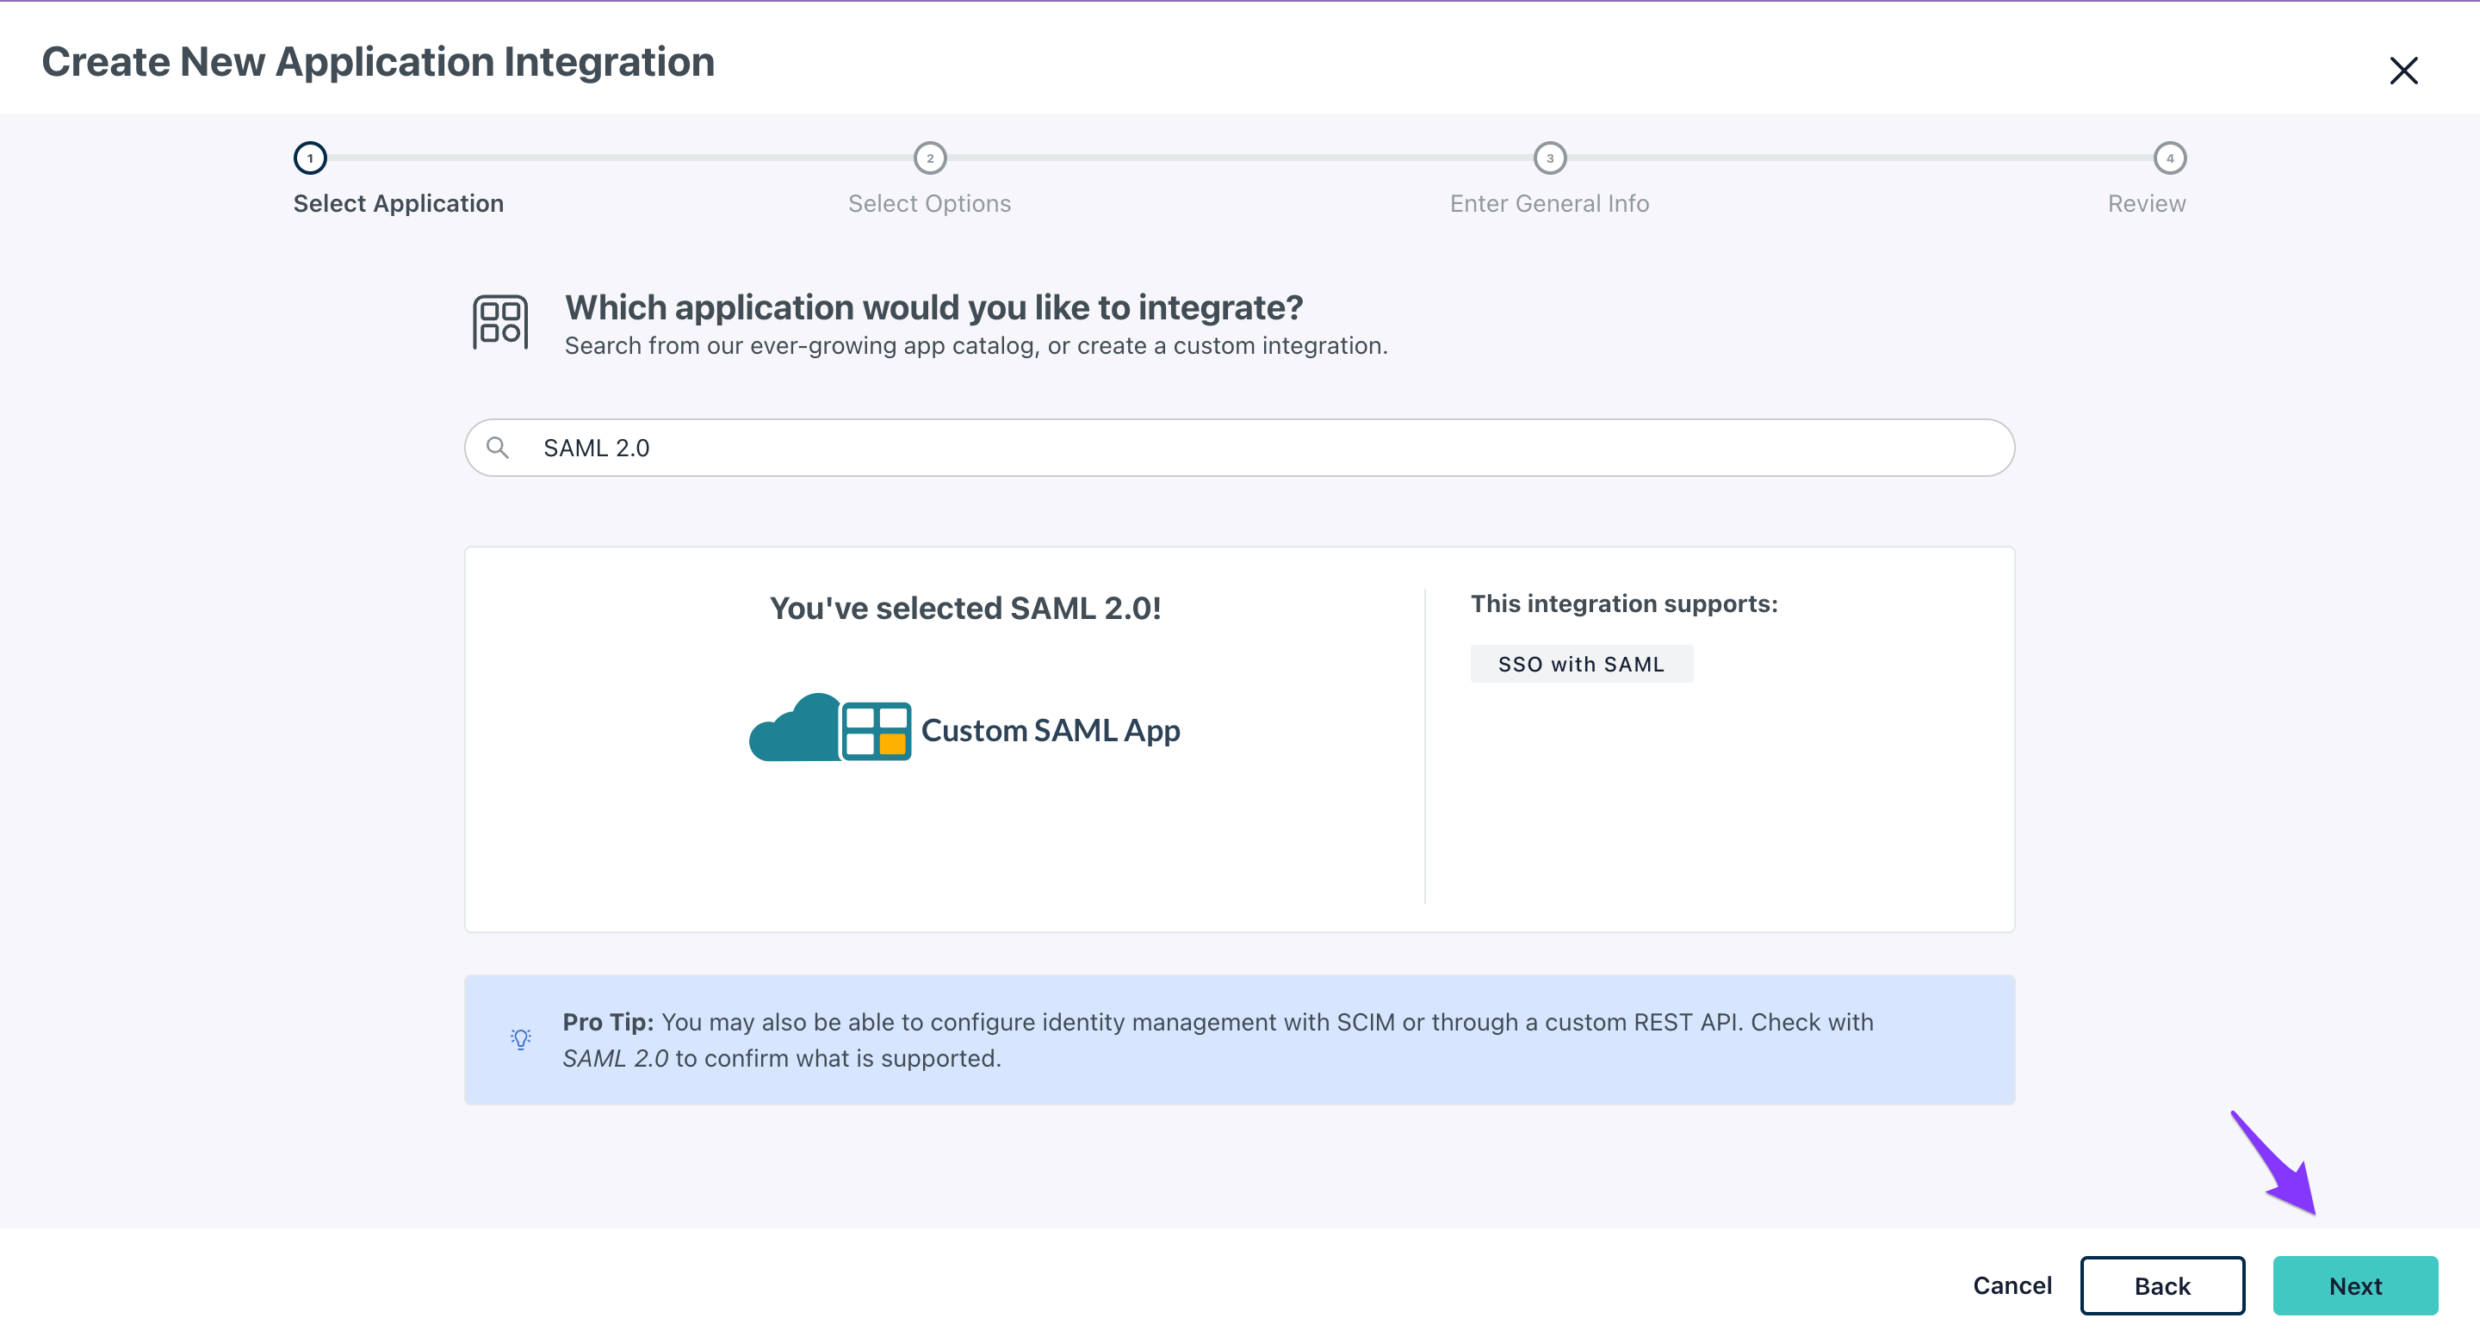Click the Select Application step label
The width and height of the screenshot is (2480, 1343).
(399, 203)
